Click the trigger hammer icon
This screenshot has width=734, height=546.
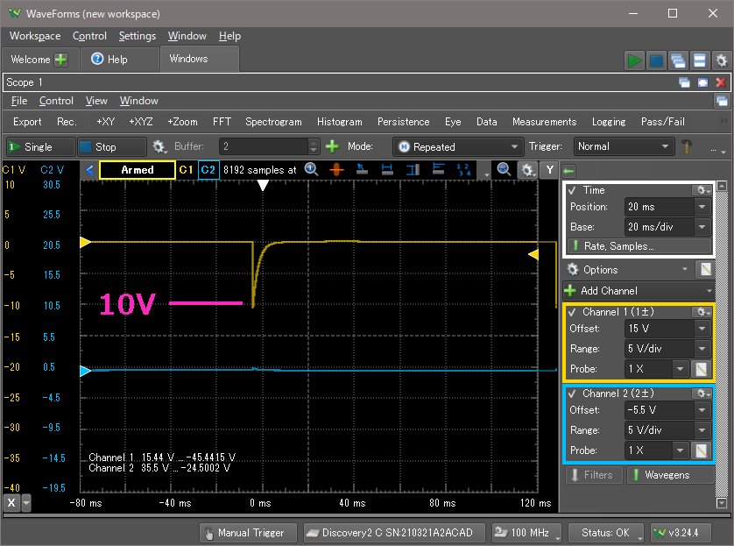(688, 146)
